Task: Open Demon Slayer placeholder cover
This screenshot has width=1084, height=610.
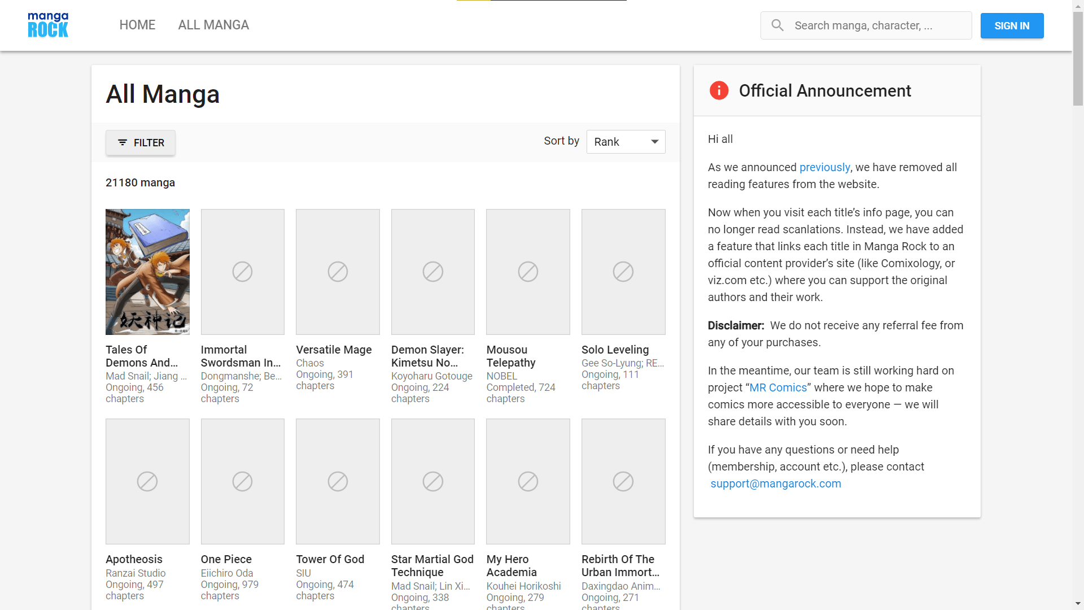Action: click(x=433, y=272)
